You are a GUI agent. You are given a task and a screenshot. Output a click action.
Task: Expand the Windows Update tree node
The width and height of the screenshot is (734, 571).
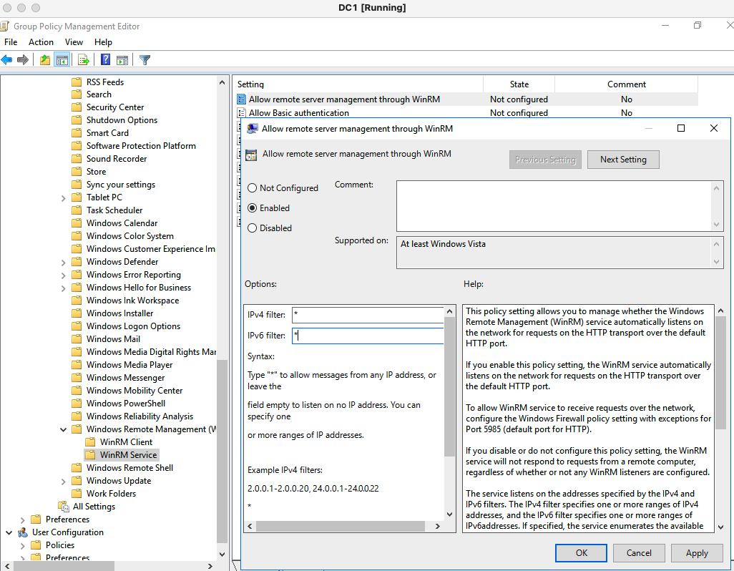pos(63,480)
